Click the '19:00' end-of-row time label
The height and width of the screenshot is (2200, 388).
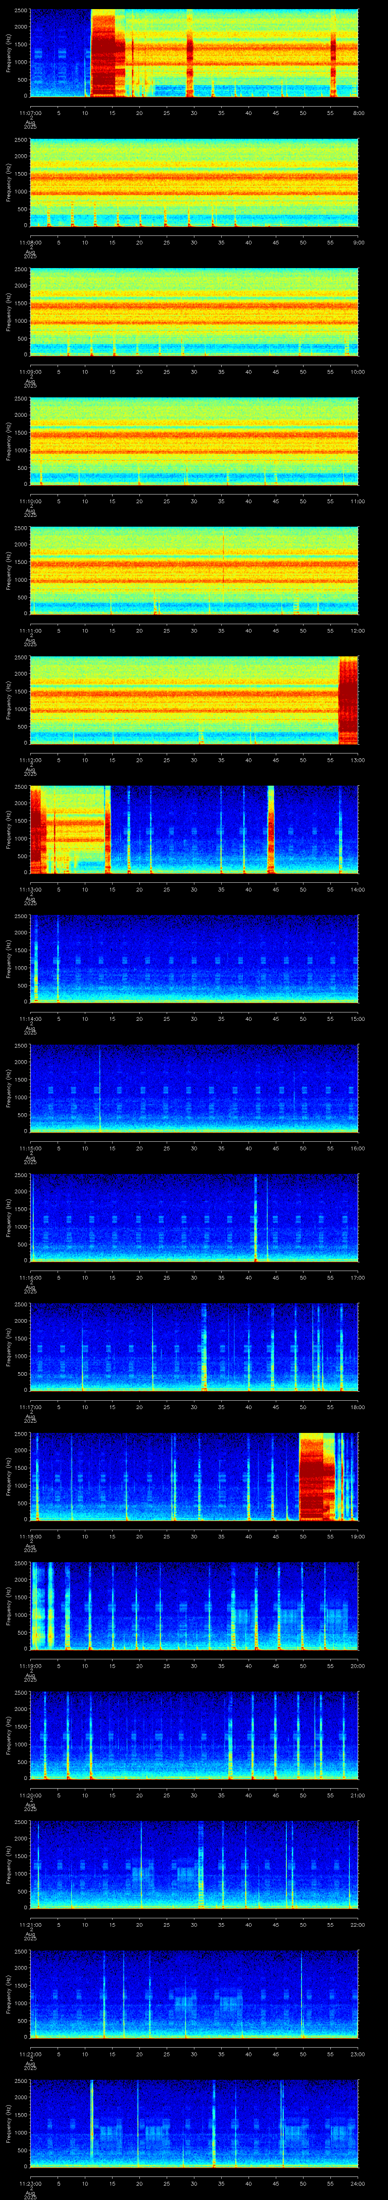357,1536
